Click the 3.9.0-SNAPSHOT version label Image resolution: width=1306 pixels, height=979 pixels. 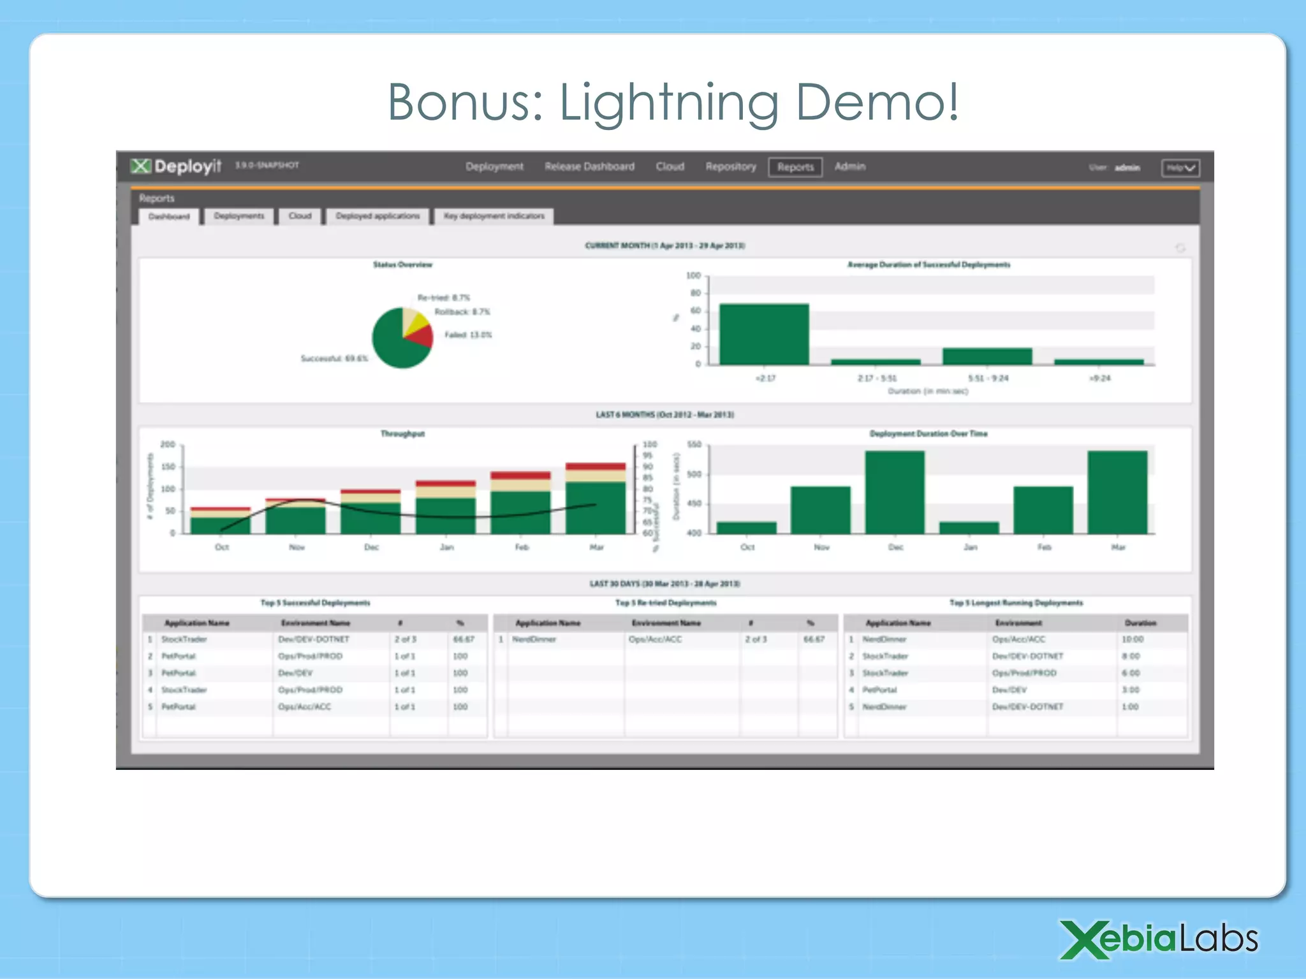click(267, 165)
